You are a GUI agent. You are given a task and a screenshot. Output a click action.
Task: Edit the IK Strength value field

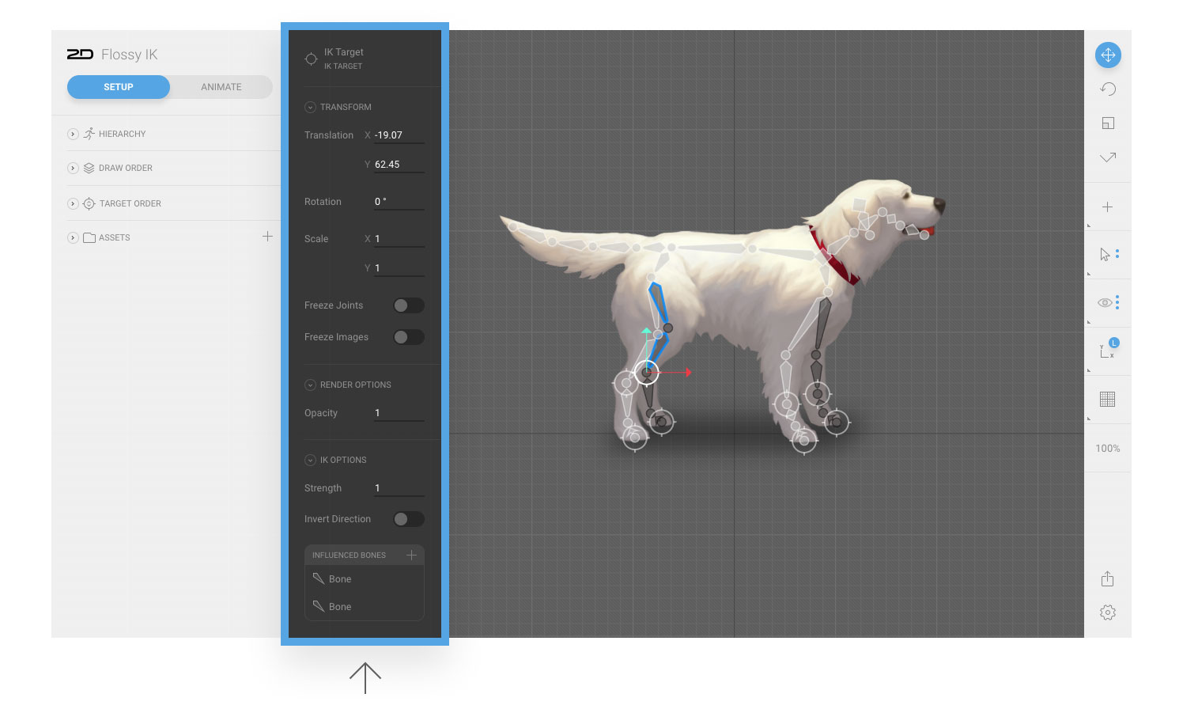tap(399, 488)
